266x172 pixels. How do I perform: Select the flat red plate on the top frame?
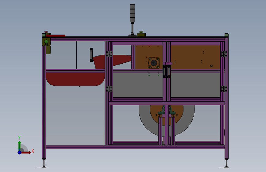point(56,36)
